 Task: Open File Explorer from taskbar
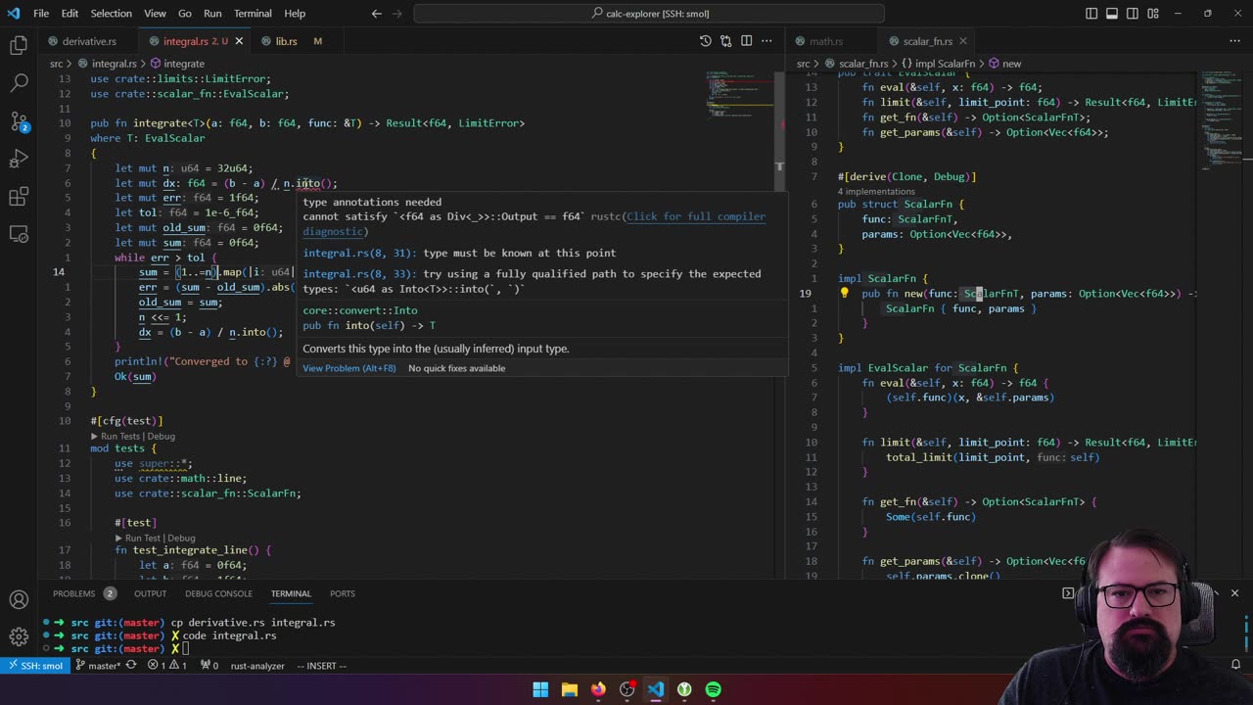[569, 689]
